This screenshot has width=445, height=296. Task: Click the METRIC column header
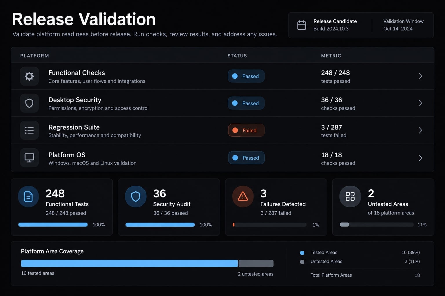tap(331, 56)
